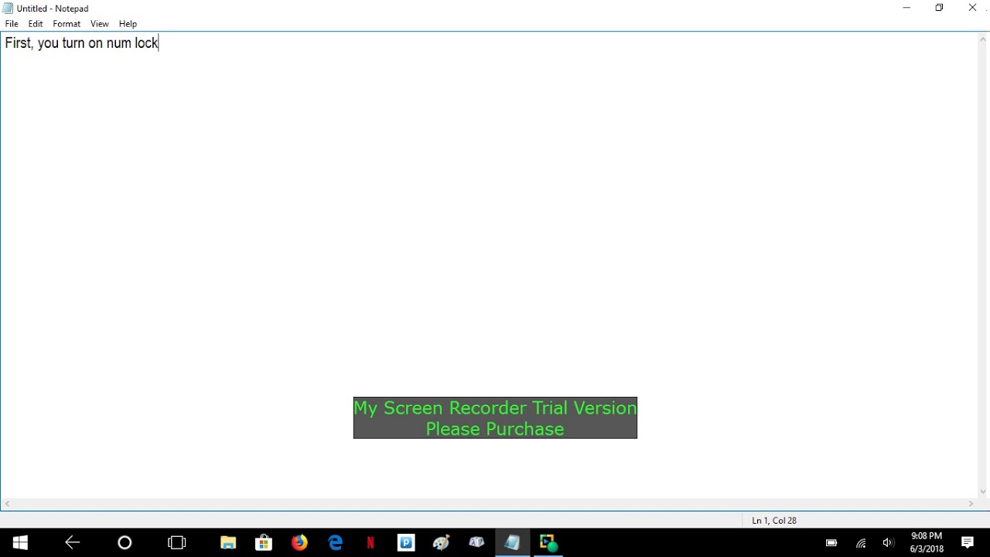Screen dimensions: 990x557
Task: Click the horizontal scrollbar left arrow
Action: (7, 504)
